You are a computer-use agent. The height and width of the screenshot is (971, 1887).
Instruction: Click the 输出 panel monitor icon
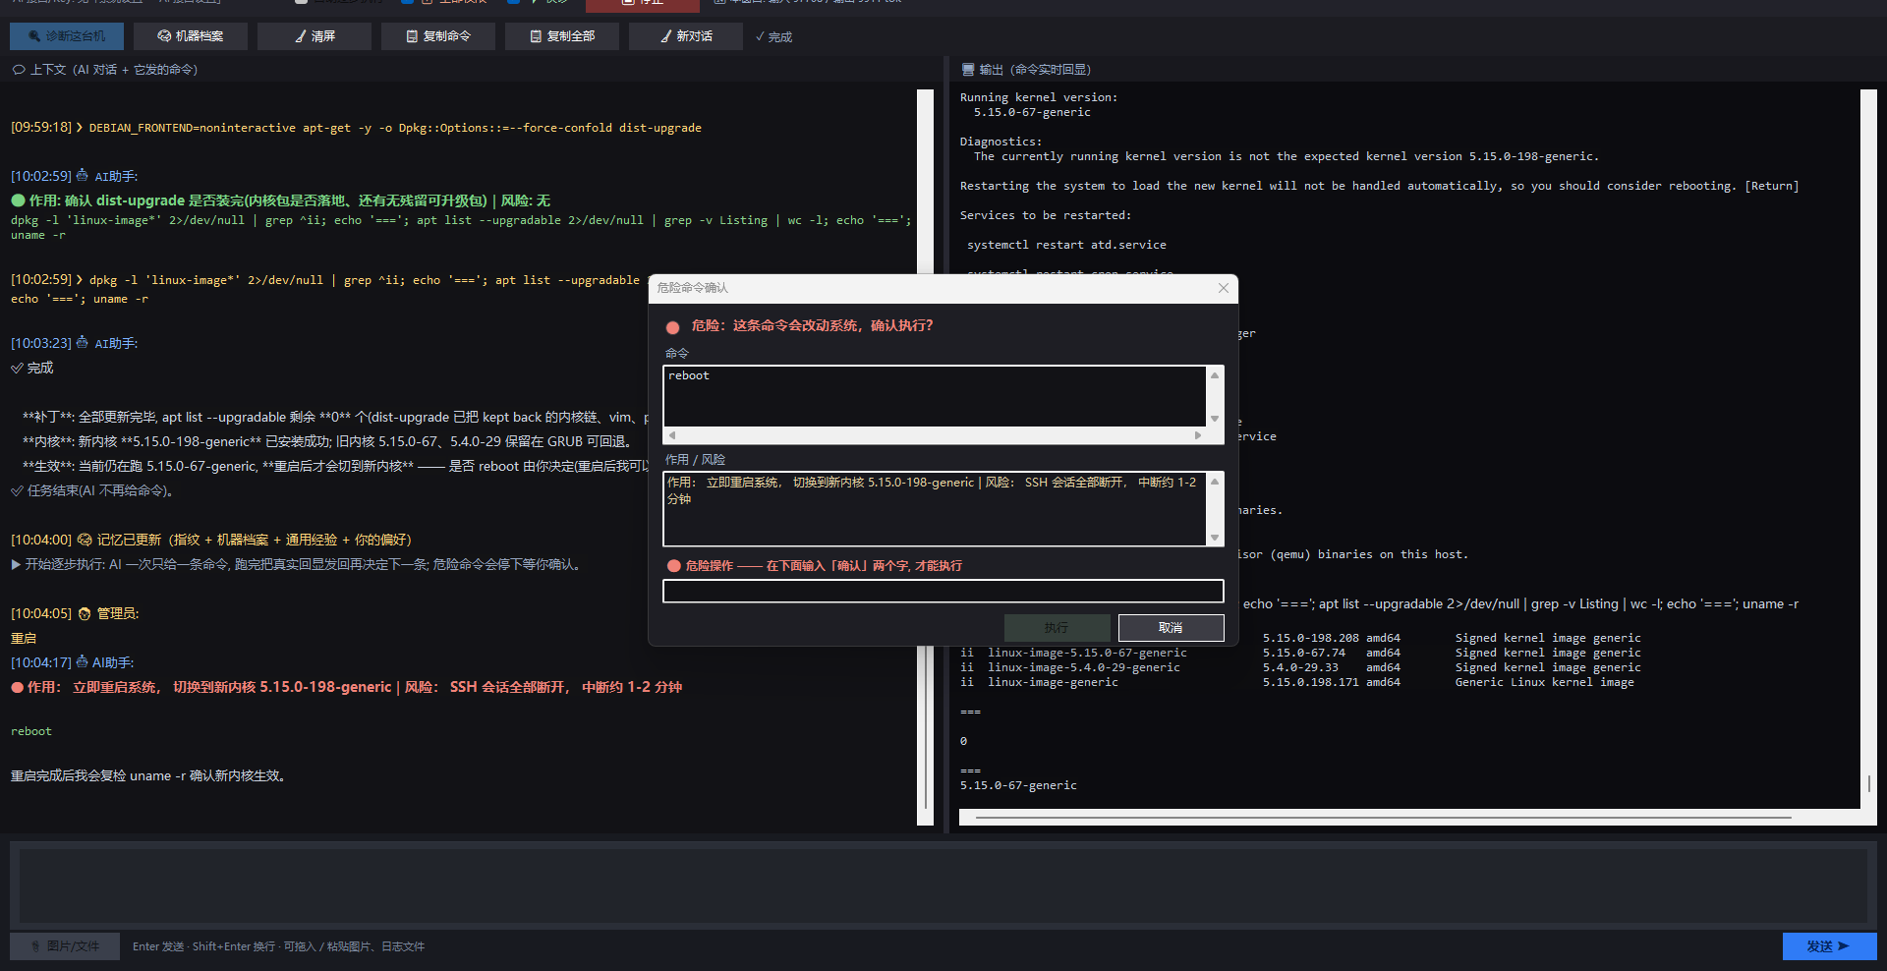click(967, 70)
